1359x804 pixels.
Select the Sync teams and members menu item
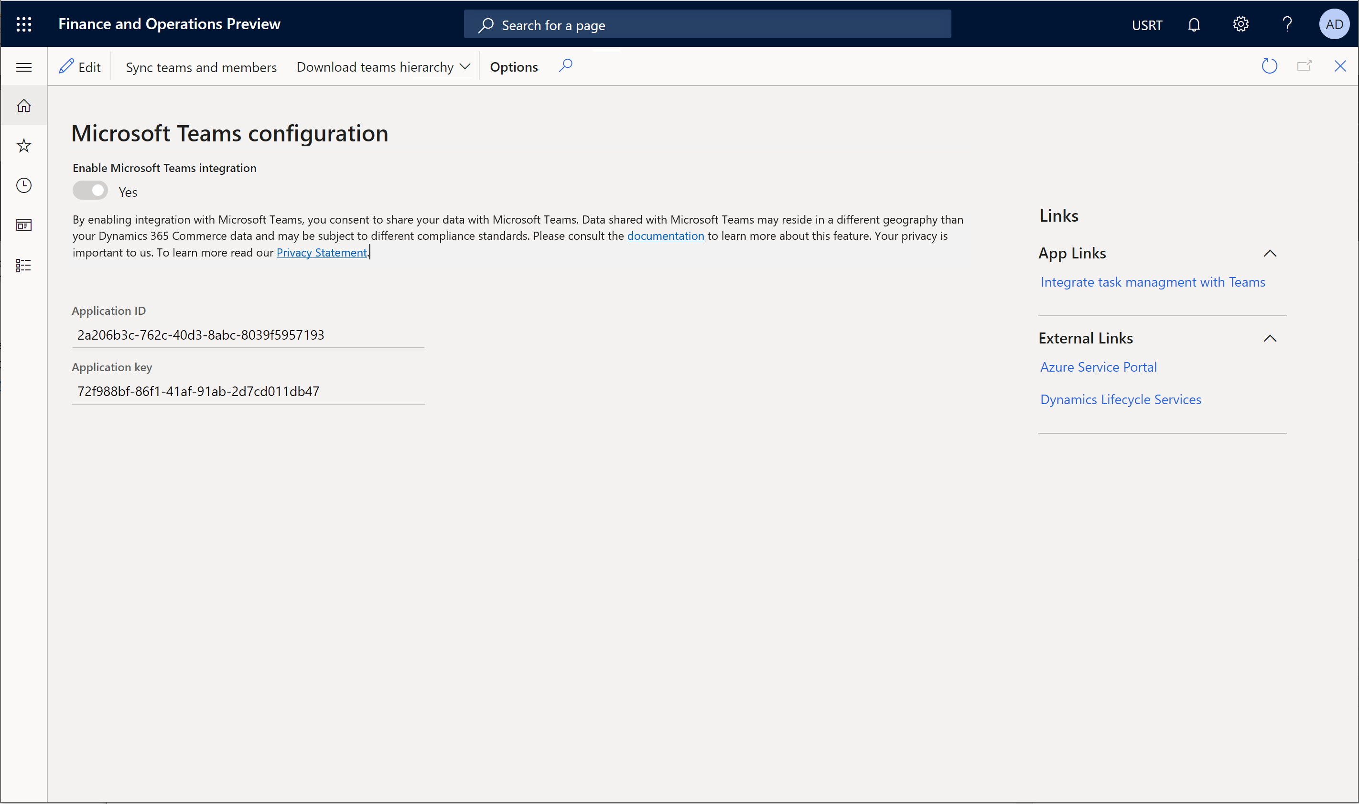pyautogui.click(x=201, y=66)
